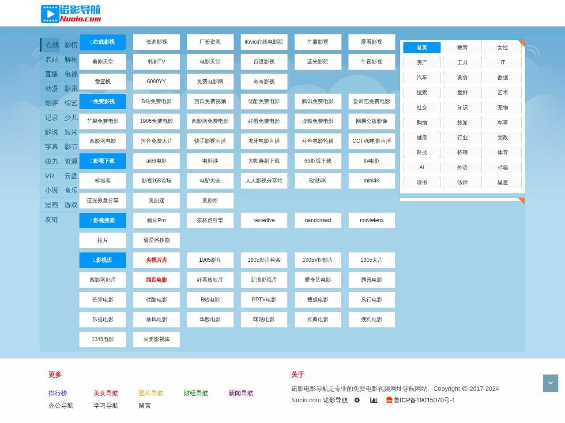The width and height of the screenshot is (565, 423).
Task: Open the 美食 category
Action: click(x=462, y=78)
